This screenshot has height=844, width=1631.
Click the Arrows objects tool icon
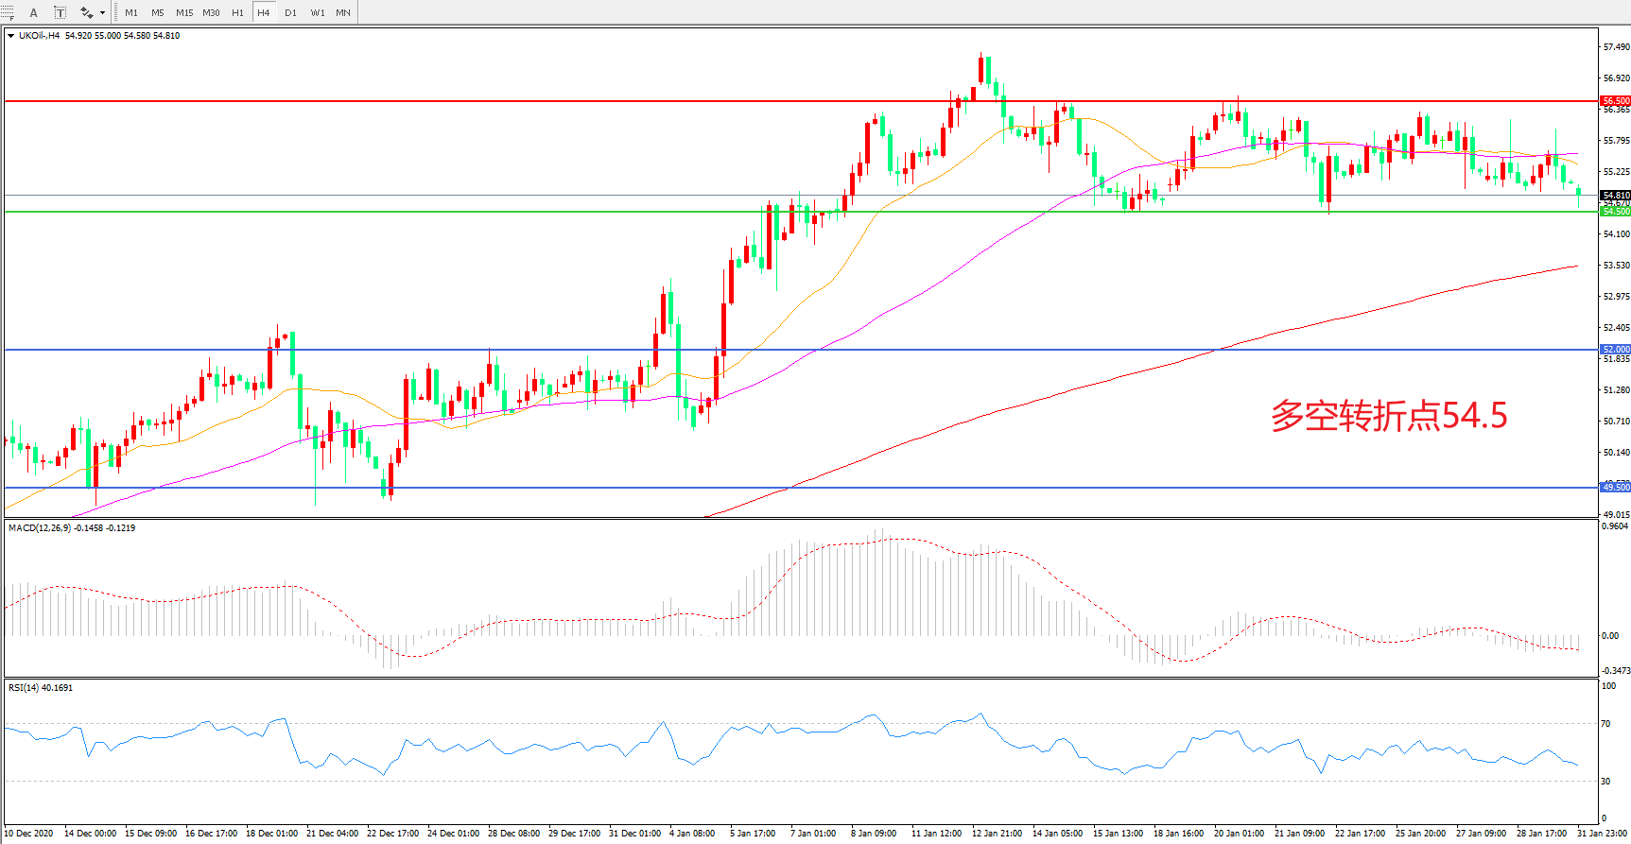tap(86, 12)
